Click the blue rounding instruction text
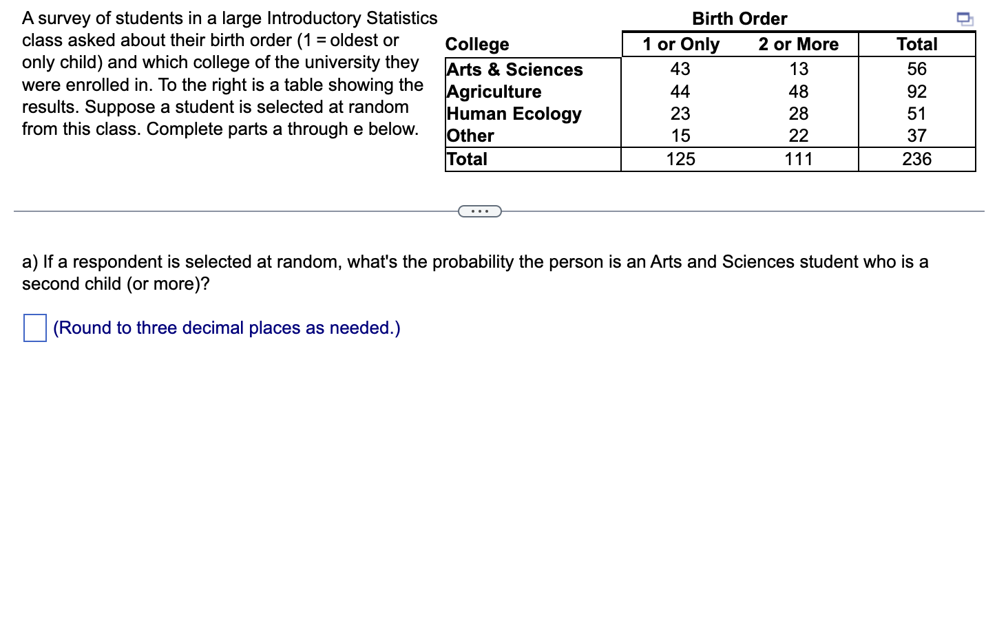The height and width of the screenshot is (618, 986). click(x=227, y=328)
